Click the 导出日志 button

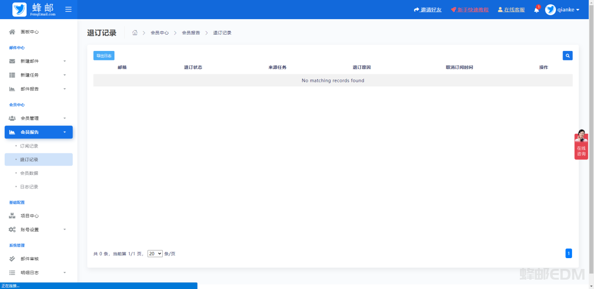104,56
